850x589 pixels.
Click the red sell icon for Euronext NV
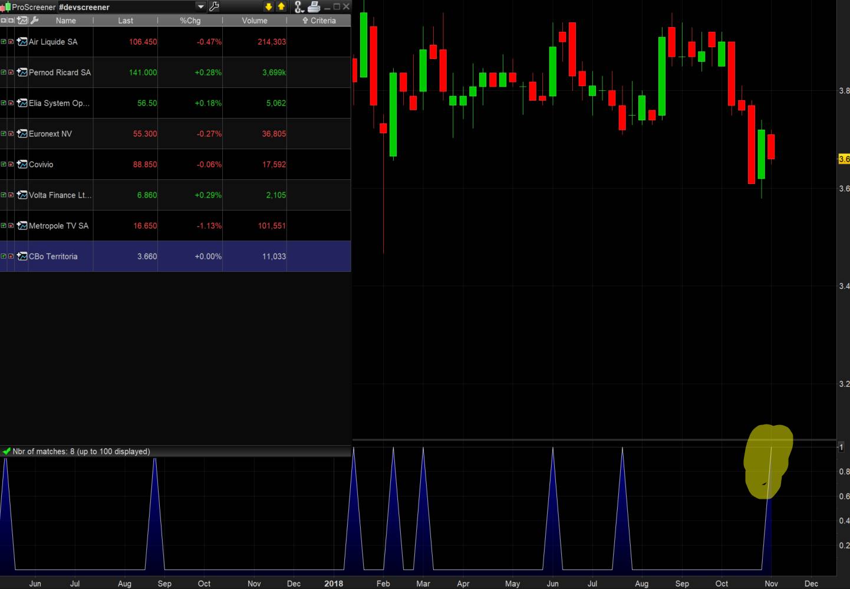point(11,134)
